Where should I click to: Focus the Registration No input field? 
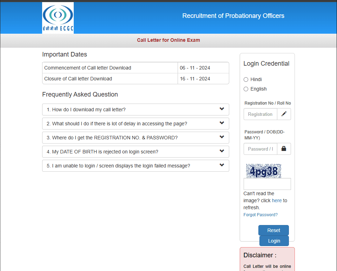[260, 114]
